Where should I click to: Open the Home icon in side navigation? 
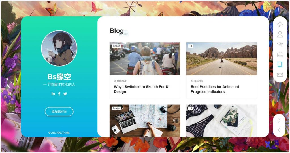pyautogui.click(x=280, y=25)
